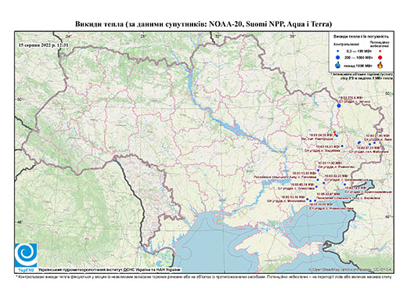
Task: Click the blue marker beside 11.32 MW label
Action: [318, 170]
